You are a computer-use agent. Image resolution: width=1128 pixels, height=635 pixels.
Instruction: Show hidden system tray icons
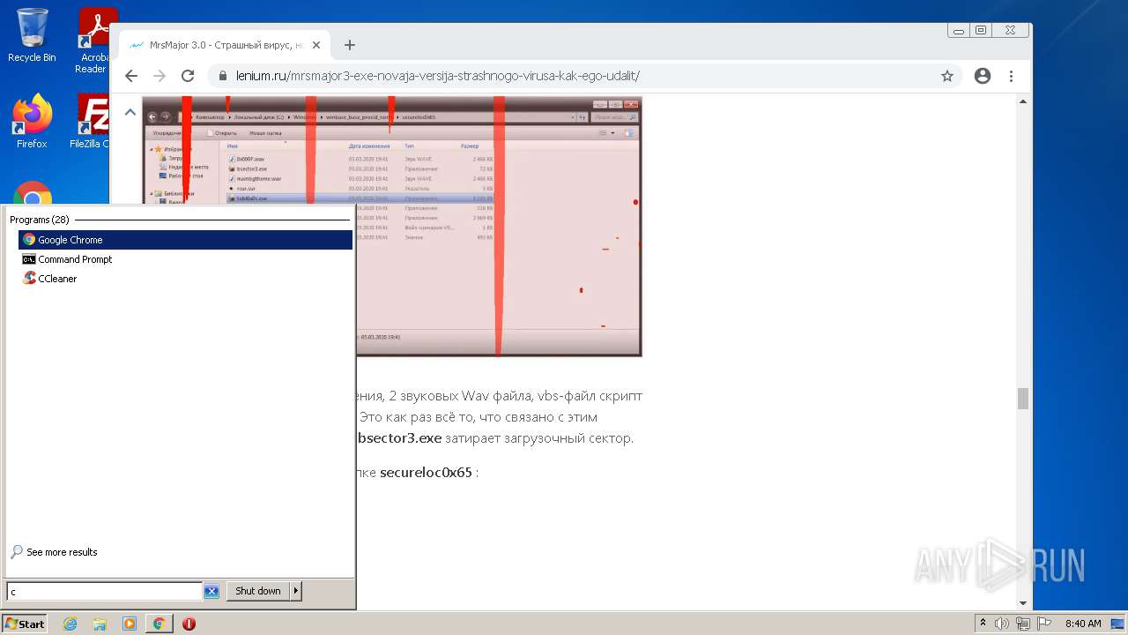click(983, 623)
